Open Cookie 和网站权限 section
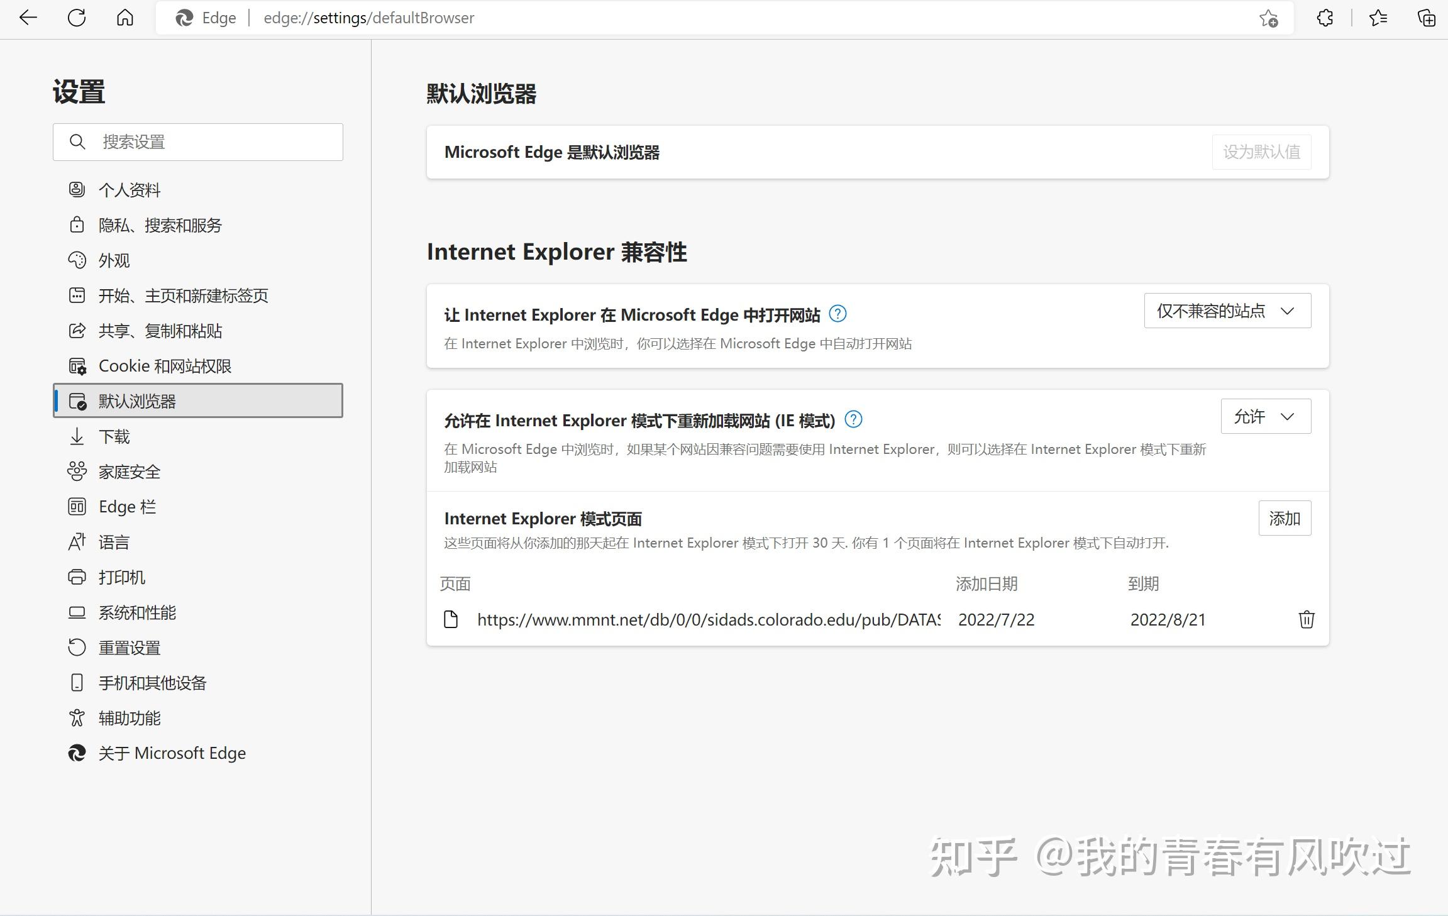The height and width of the screenshot is (916, 1448). [x=165, y=366]
